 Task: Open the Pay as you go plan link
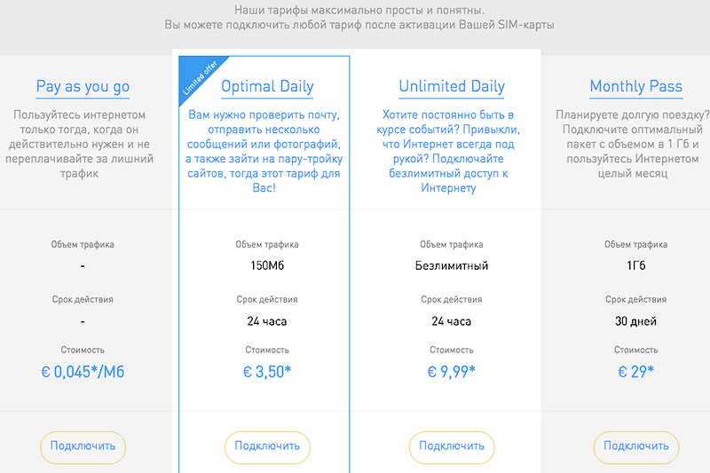click(83, 86)
